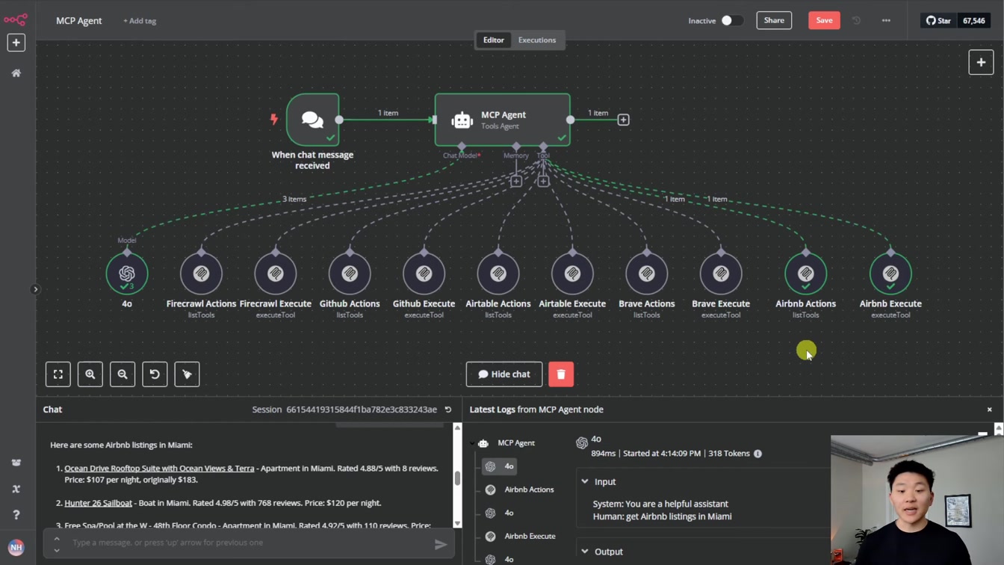Reset canvas zoom
This screenshot has height=565, width=1004.
point(155,374)
